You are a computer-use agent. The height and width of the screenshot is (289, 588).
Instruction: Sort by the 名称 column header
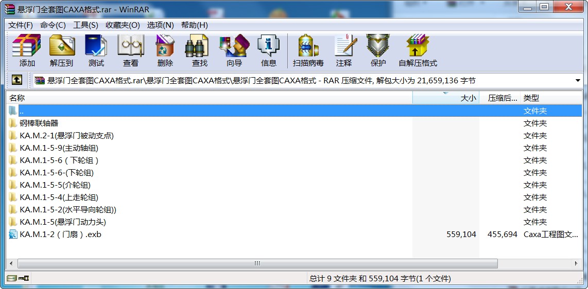[206, 98]
